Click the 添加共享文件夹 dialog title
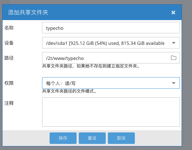192x150 pixels. tap(28, 12)
